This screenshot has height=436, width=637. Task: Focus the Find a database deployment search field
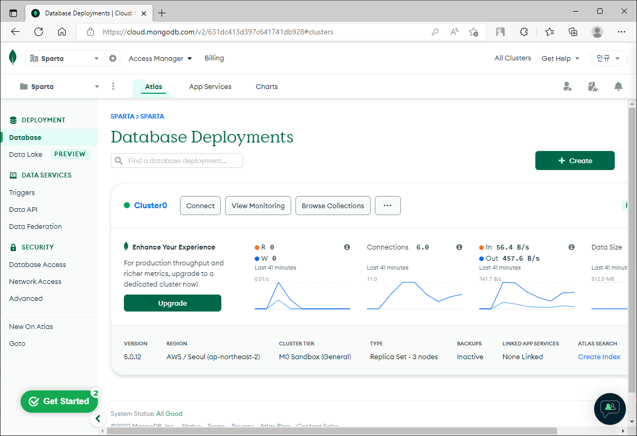coord(177,161)
